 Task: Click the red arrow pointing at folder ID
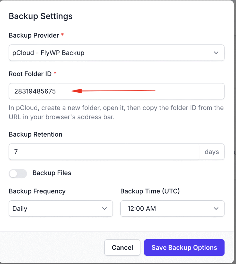[x=113, y=91]
